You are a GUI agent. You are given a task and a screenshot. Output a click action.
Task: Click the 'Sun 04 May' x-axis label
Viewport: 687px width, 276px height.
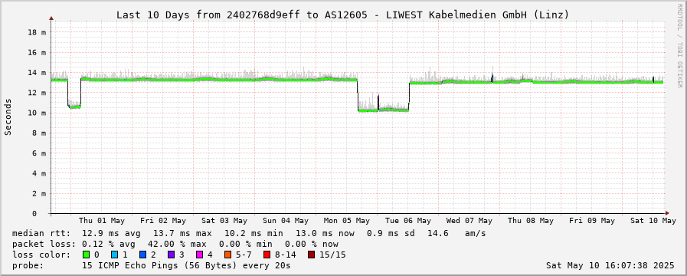pyautogui.click(x=286, y=221)
